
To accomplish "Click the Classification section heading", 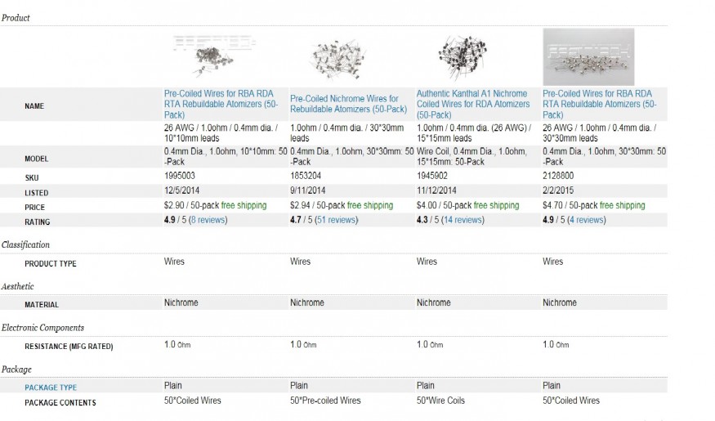I will (25, 244).
